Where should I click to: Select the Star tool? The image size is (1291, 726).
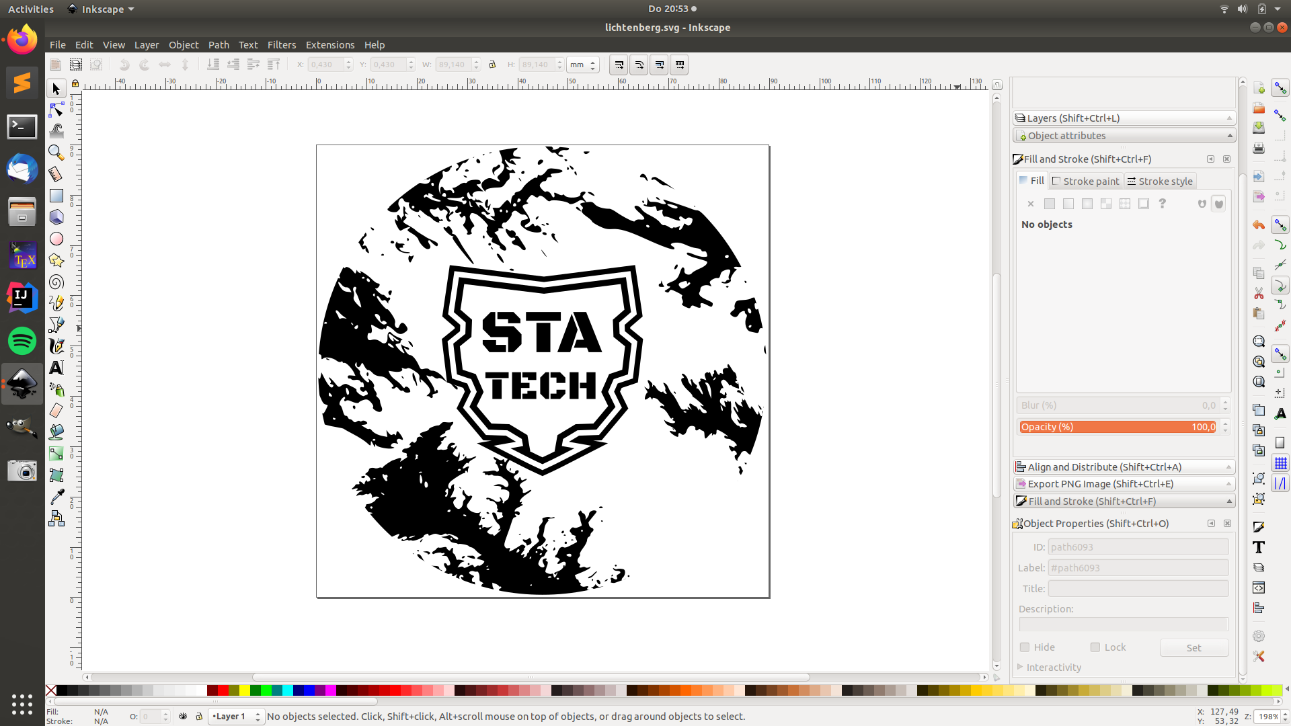(56, 260)
